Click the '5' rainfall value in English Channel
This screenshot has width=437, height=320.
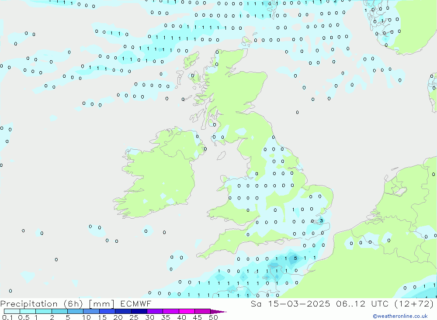[x=295, y=258]
